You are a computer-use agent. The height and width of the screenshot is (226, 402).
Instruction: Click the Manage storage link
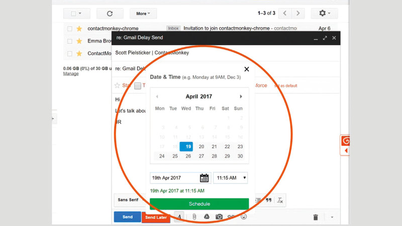[70, 74]
